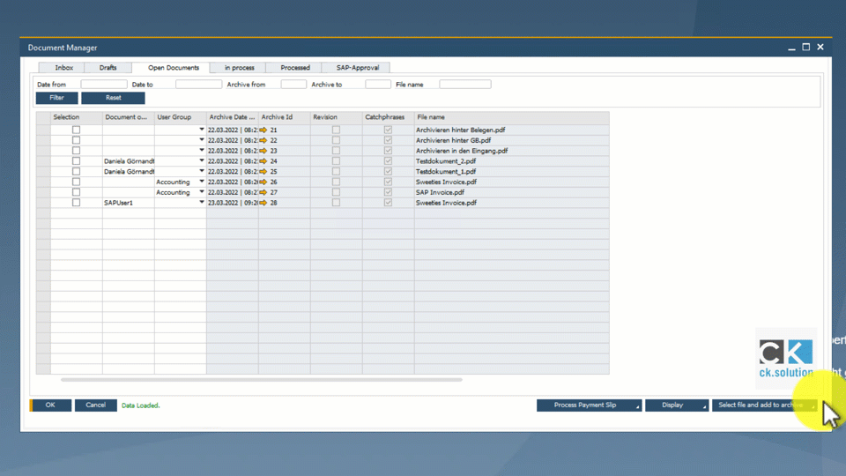The height and width of the screenshot is (476, 846).
Task: Select file name SAP Invoice.pdf
Action: tap(441, 193)
